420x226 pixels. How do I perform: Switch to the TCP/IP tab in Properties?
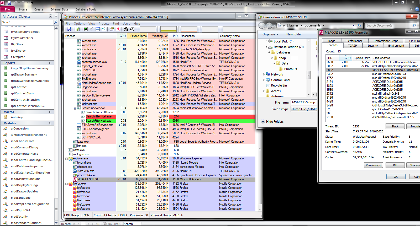[352, 46]
